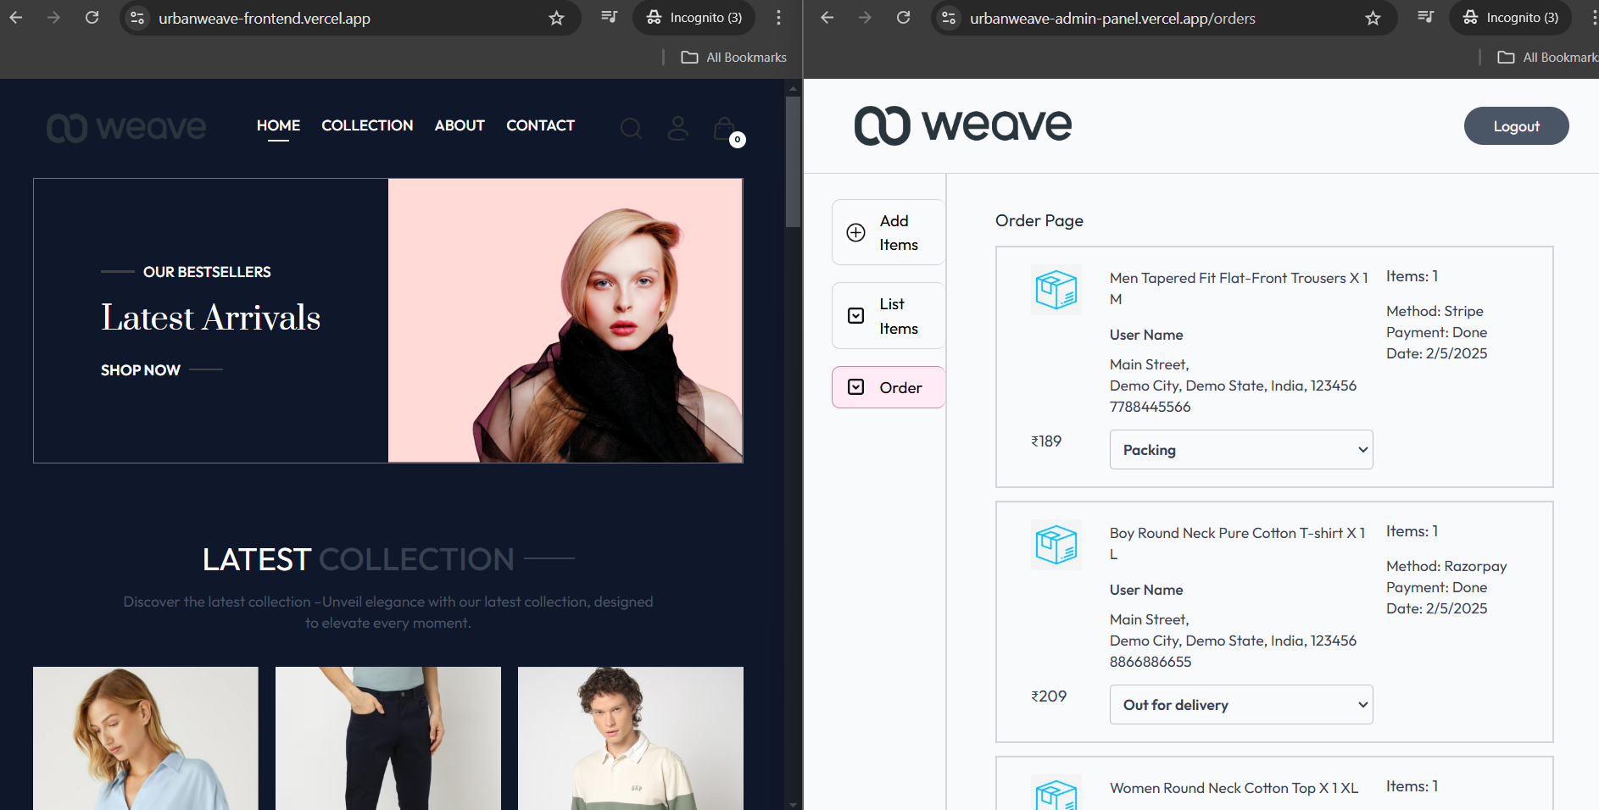The height and width of the screenshot is (810, 1599).
Task: Open the search icon on the Weave storefront
Action: point(631,128)
